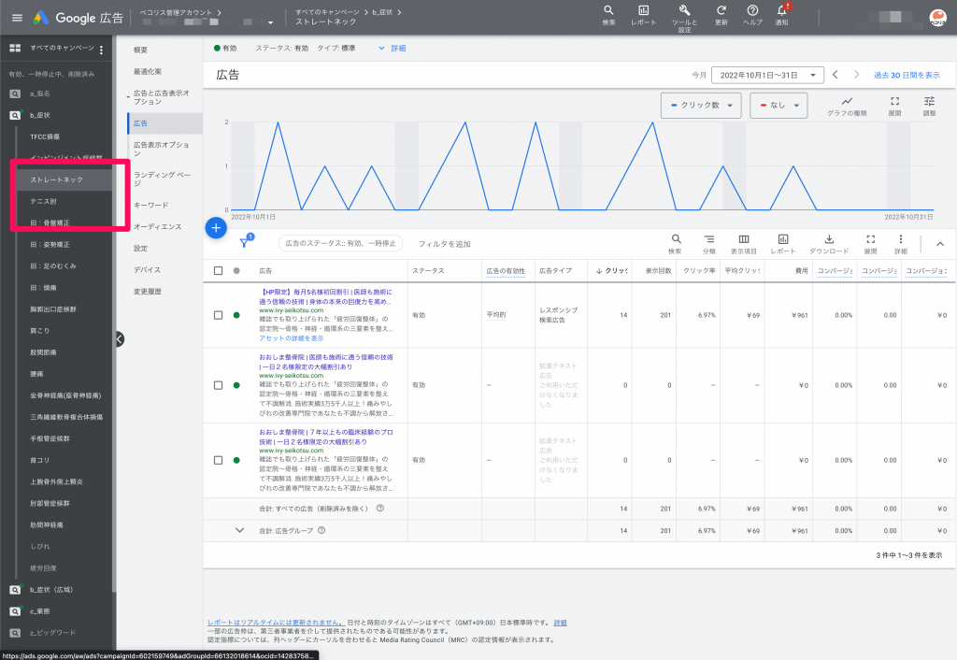Open キーワード in page menu

click(150, 205)
